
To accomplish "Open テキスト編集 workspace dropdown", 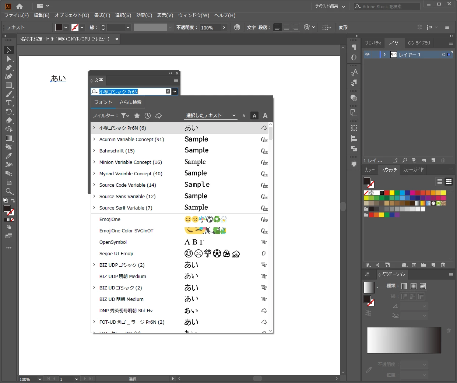I will point(330,6).
